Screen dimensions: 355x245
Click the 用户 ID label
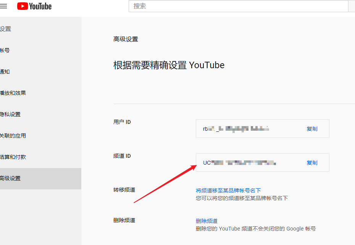(x=122, y=122)
